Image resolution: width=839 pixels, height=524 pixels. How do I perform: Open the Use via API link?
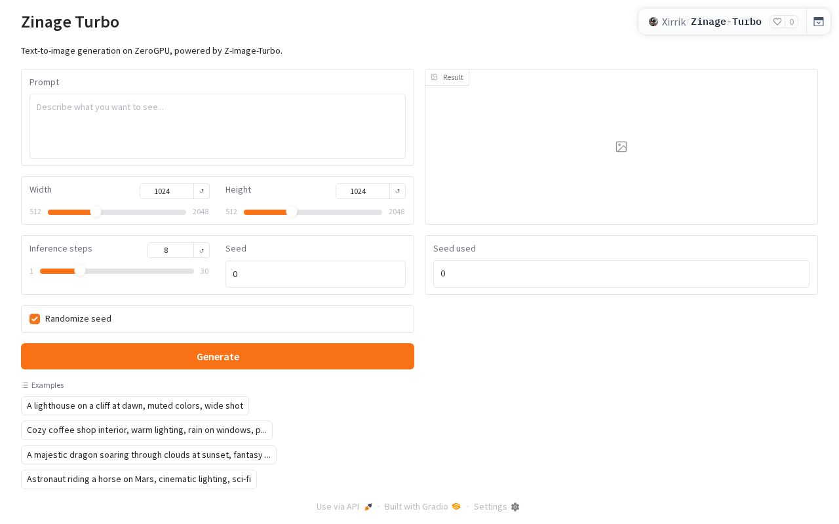[x=345, y=507]
